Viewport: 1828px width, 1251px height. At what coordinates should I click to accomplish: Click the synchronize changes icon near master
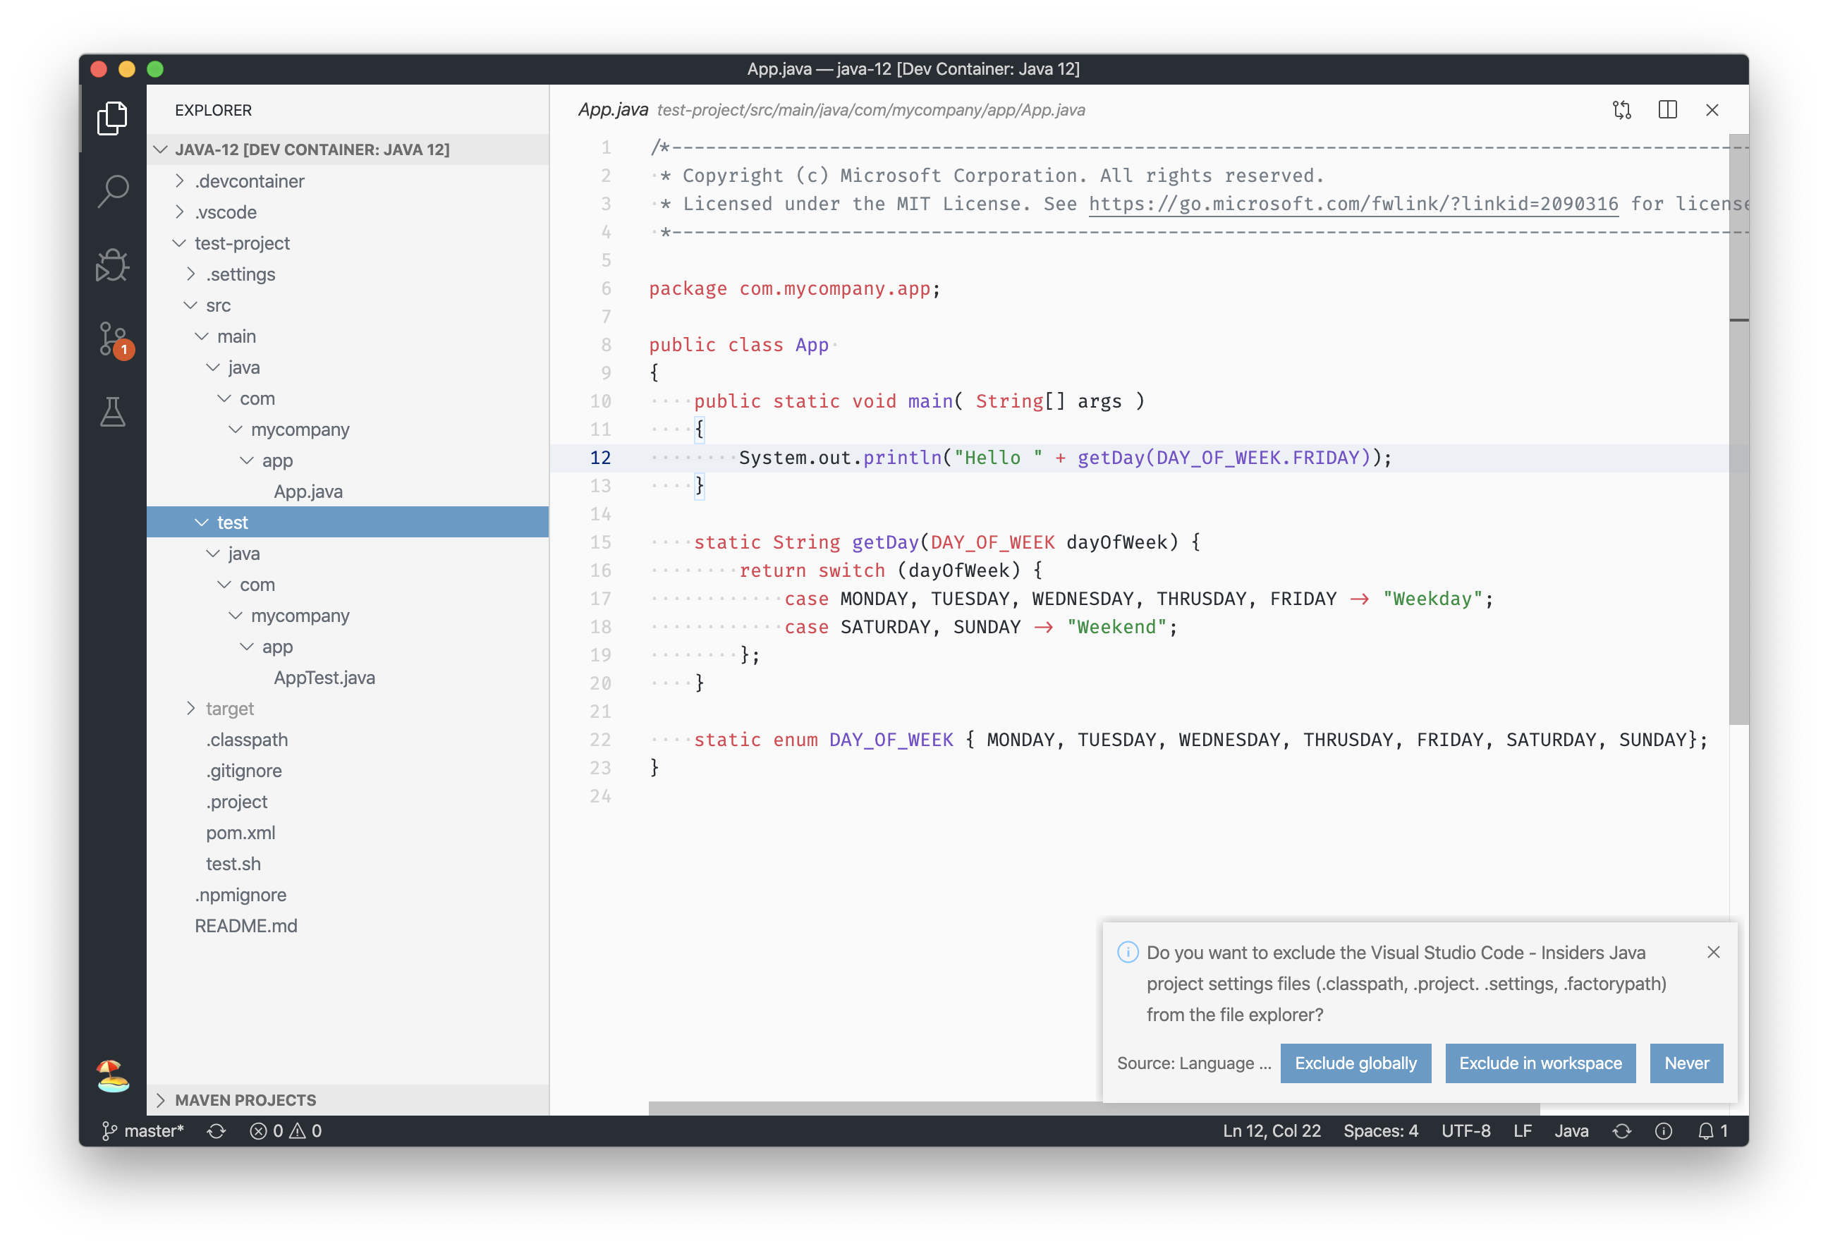pyautogui.click(x=217, y=1130)
